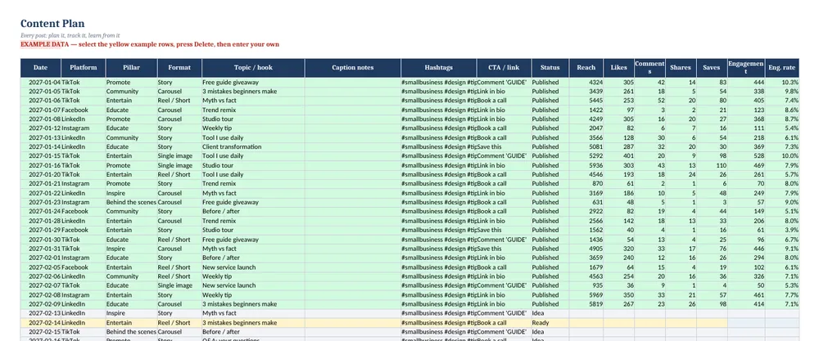Select the Format column header
Image resolution: width=819 pixels, height=341 pixels.
[179, 68]
